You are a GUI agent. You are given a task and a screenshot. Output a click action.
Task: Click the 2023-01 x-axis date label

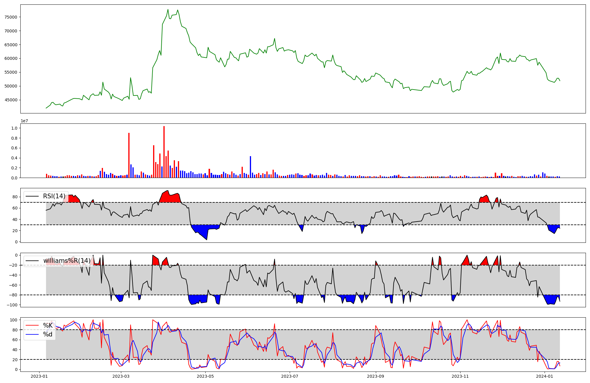(39, 376)
